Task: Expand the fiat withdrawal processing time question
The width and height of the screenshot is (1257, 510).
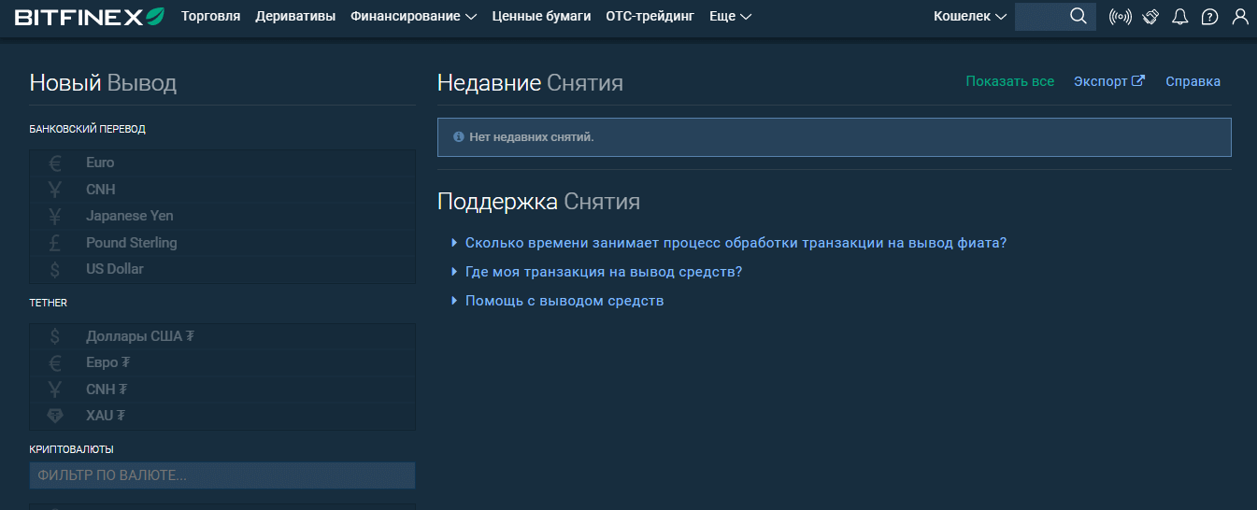Action: click(x=736, y=243)
